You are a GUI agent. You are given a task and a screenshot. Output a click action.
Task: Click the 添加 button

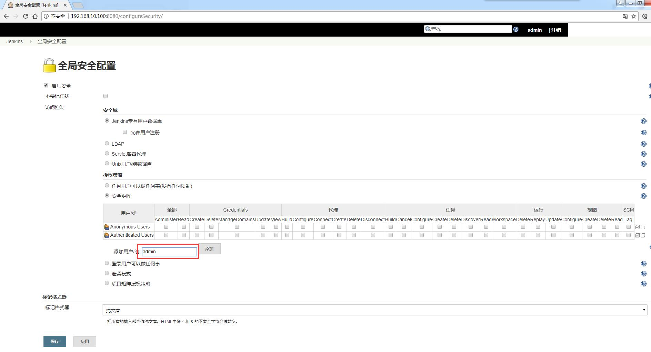(x=209, y=249)
